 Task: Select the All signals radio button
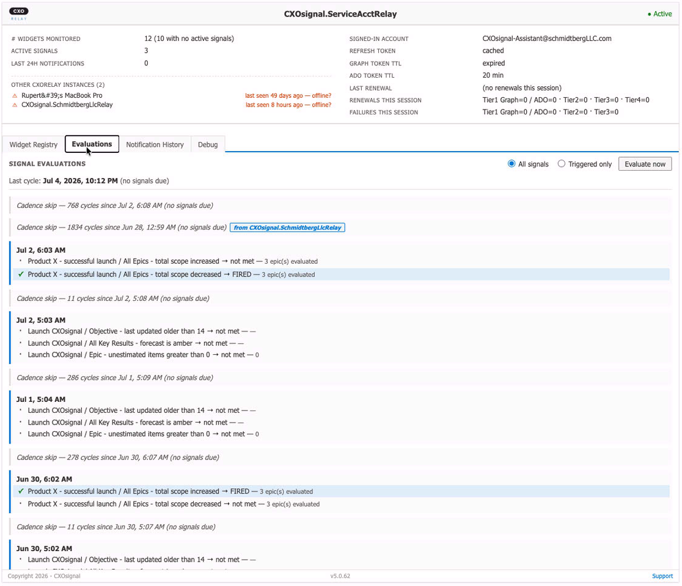pos(512,164)
